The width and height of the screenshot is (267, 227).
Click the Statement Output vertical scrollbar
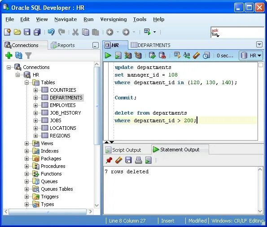pyautogui.click(x=260, y=190)
